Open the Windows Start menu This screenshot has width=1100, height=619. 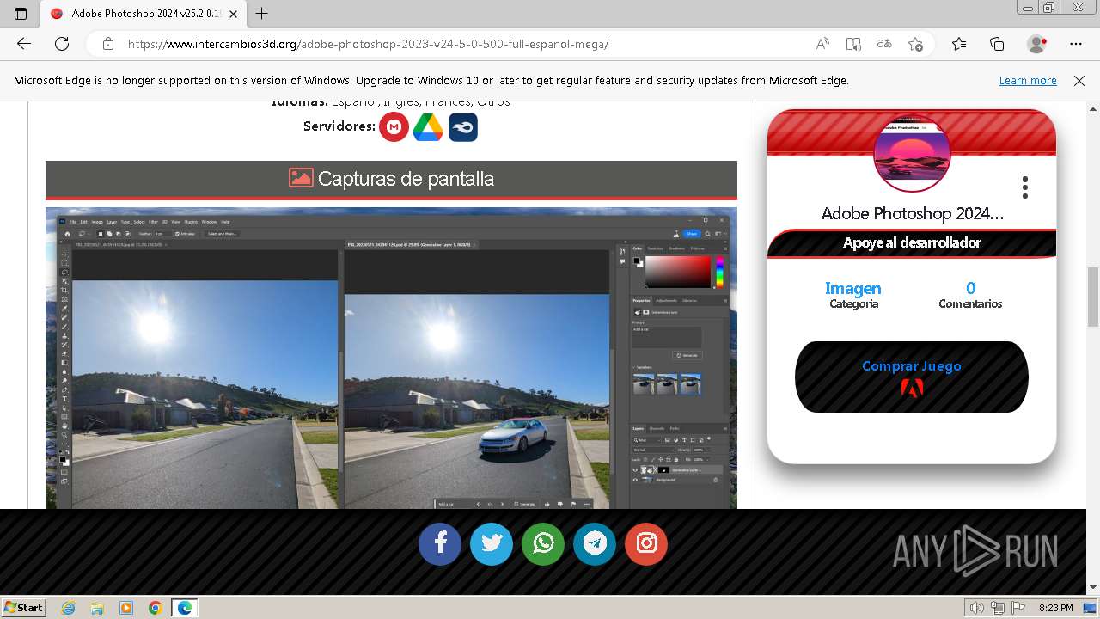pos(23,607)
